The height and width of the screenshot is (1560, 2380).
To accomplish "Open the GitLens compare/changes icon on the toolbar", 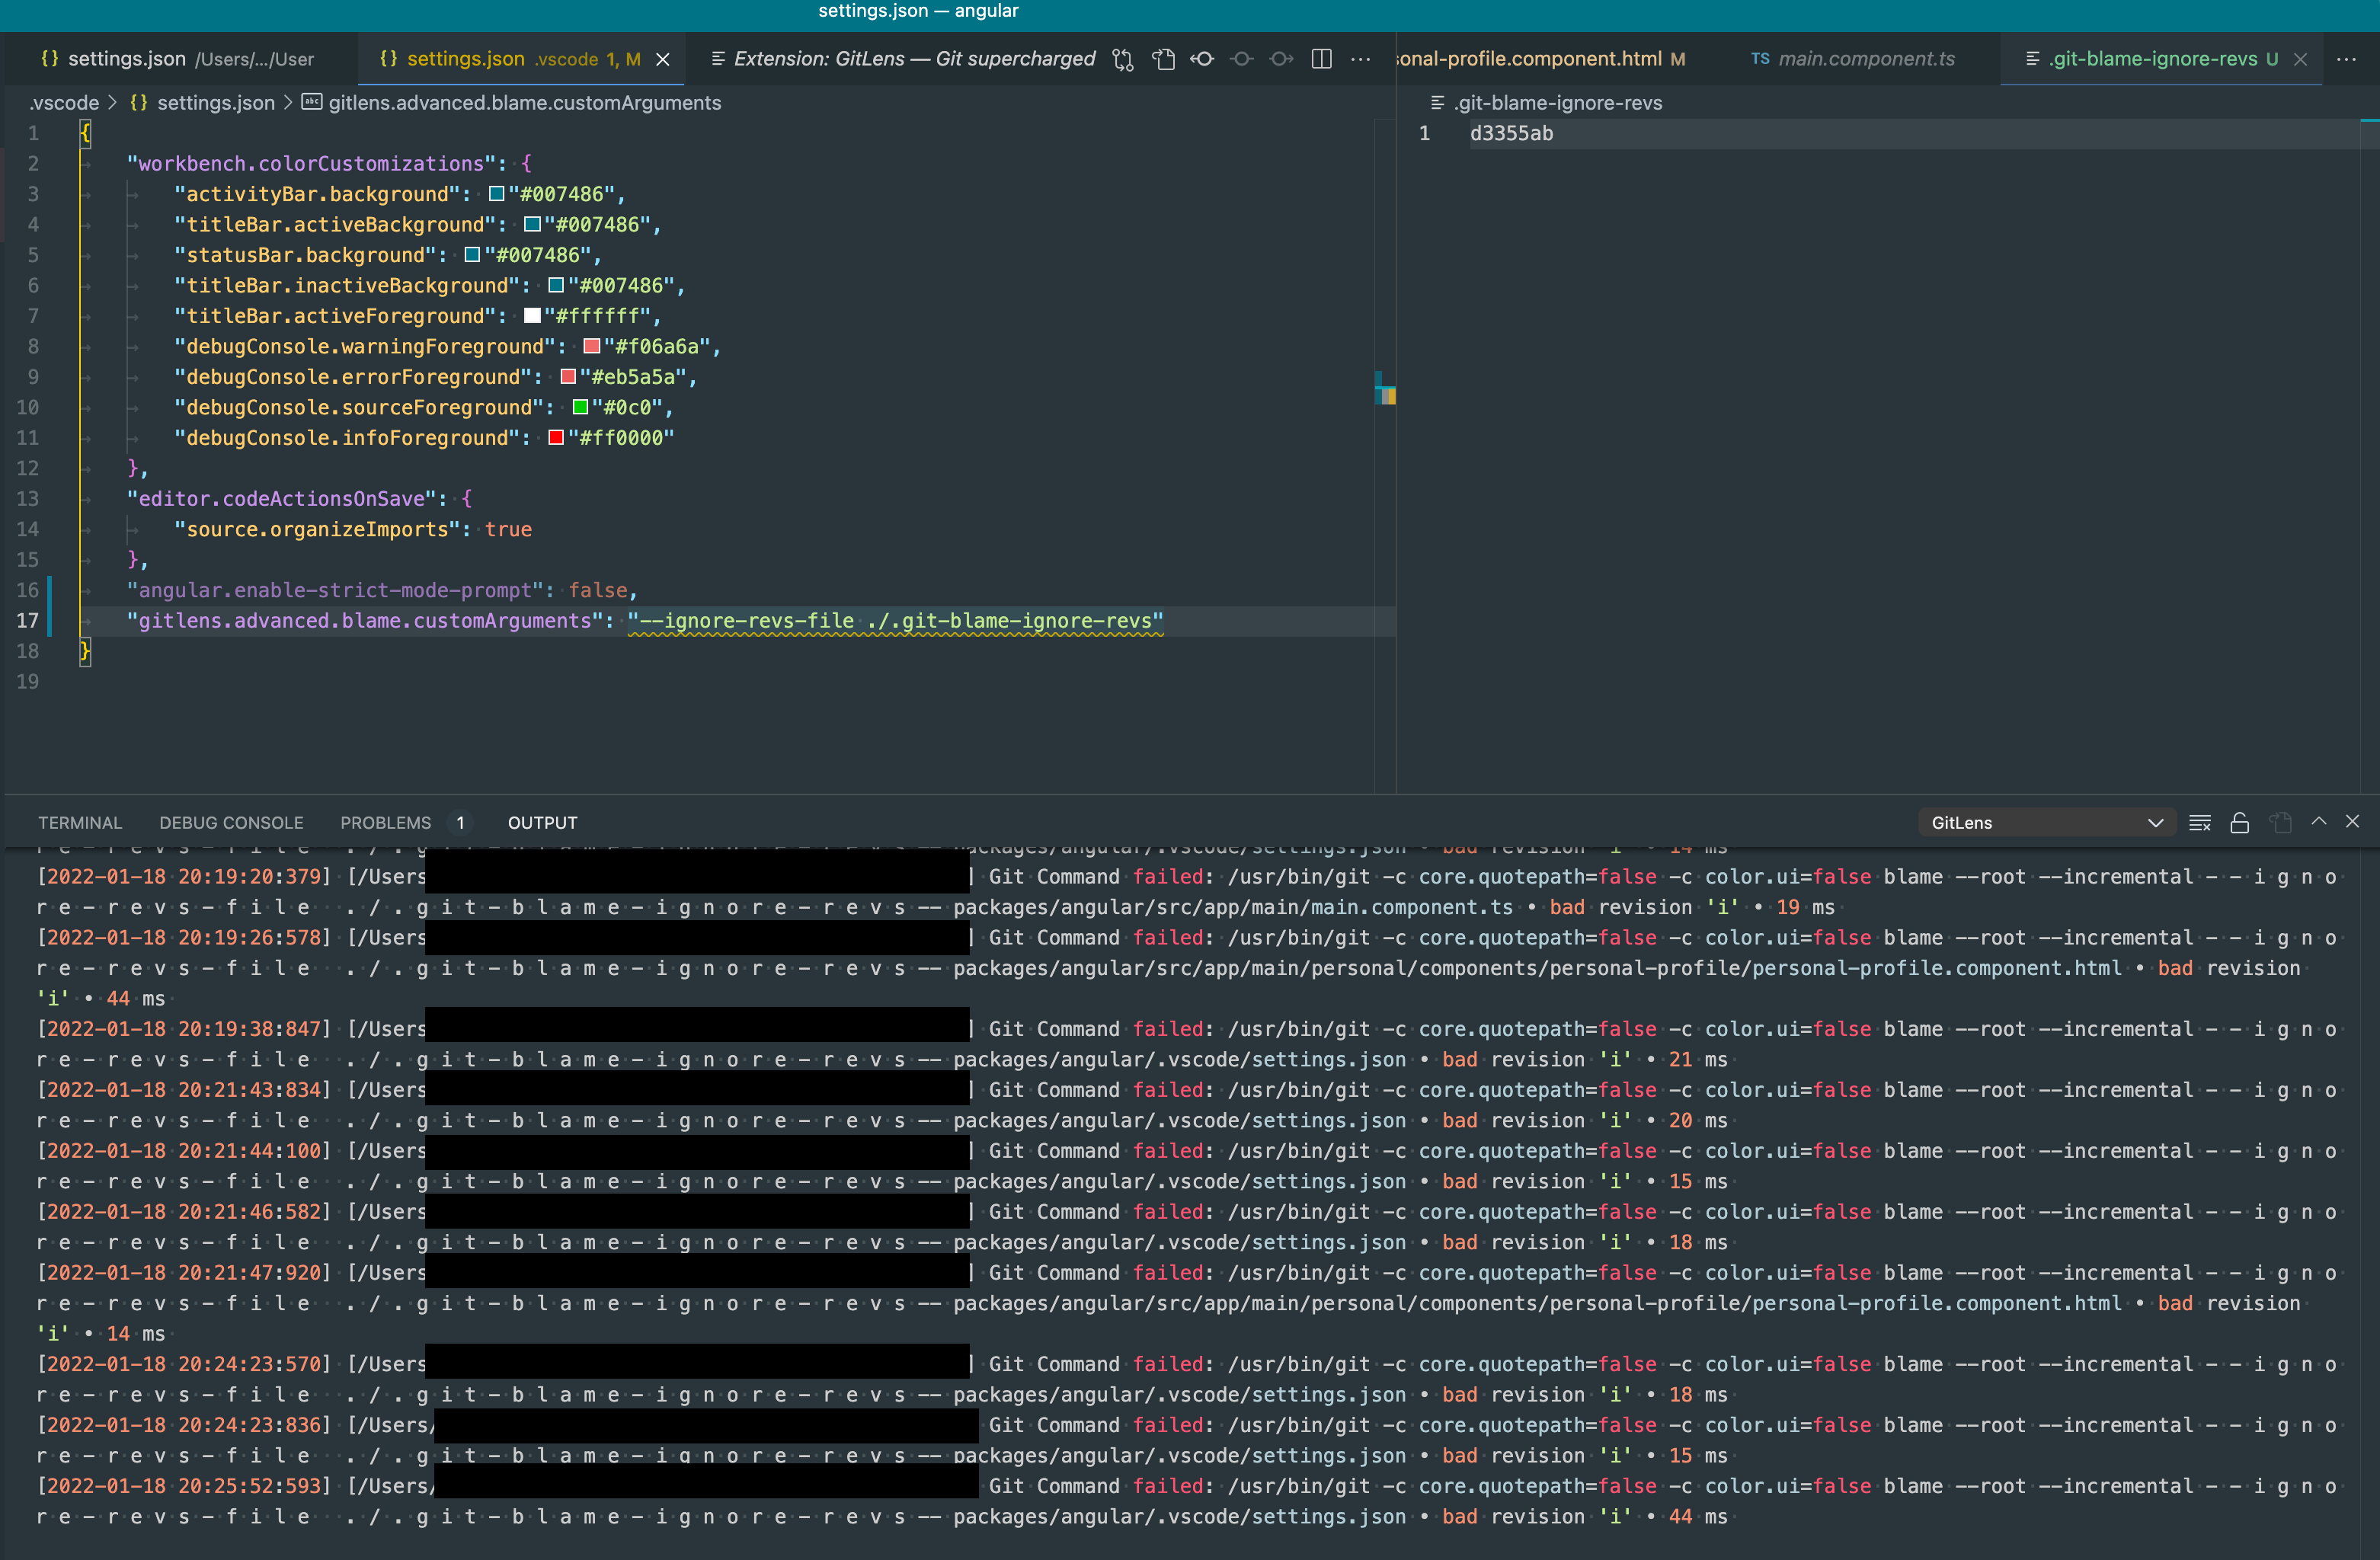I will pyautogui.click(x=1122, y=59).
